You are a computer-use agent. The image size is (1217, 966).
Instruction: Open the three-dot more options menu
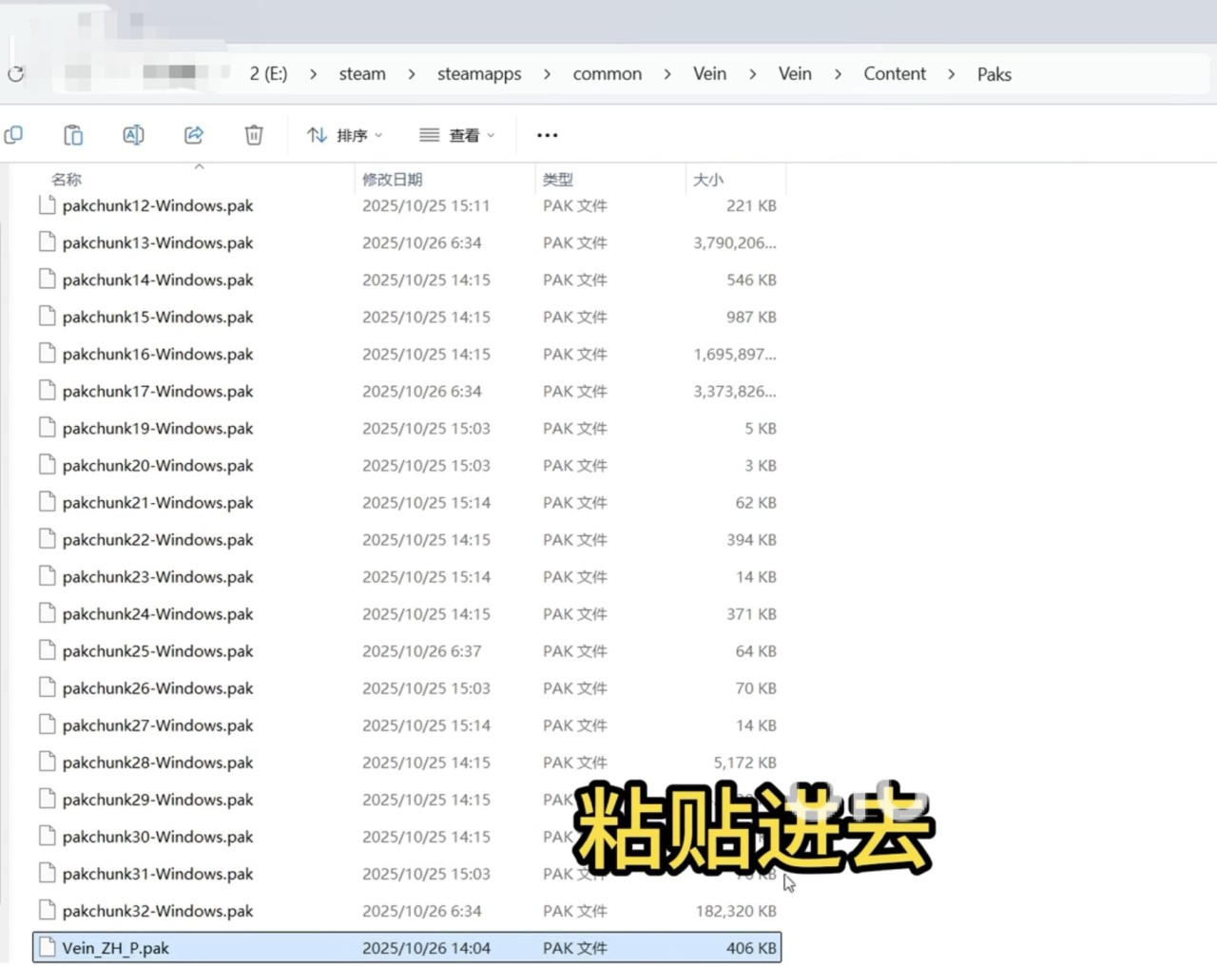tap(547, 135)
